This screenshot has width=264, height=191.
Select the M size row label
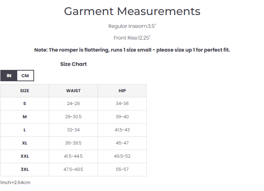pyautogui.click(x=25, y=117)
